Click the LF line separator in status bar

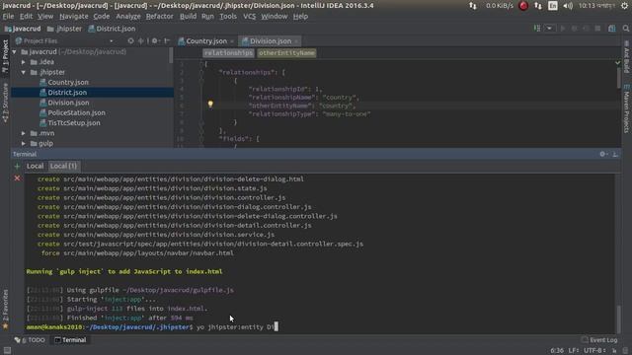click(x=574, y=351)
